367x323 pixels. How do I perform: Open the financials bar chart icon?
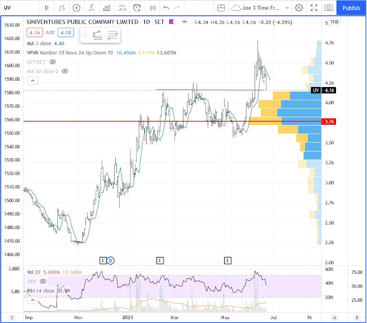(x=107, y=8)
